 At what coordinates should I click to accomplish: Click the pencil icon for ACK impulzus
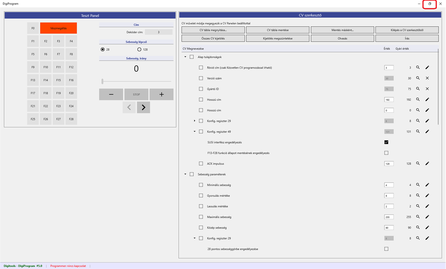(x=427, y=163)
